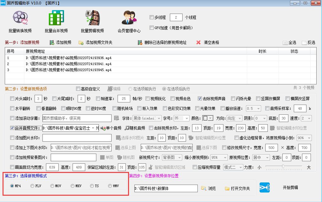Uncheck 合并音频文件 checkbox
Image resolution: width=322 pixels, height=202 pixels.
(12, 128)
